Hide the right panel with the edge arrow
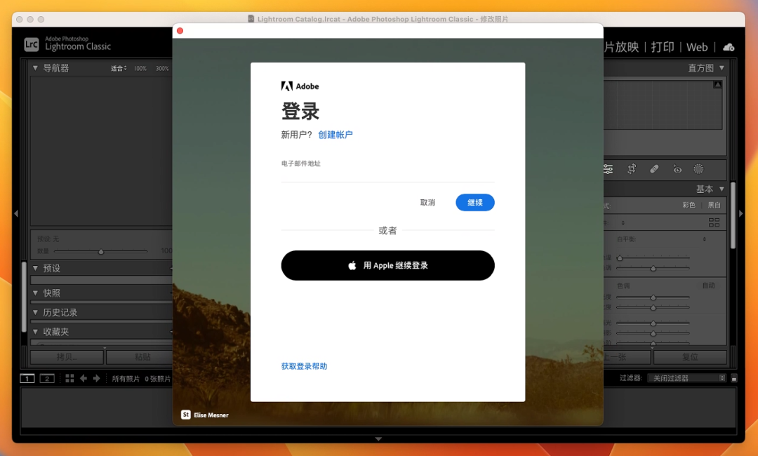The image size is (758, 456). point(741,213)
